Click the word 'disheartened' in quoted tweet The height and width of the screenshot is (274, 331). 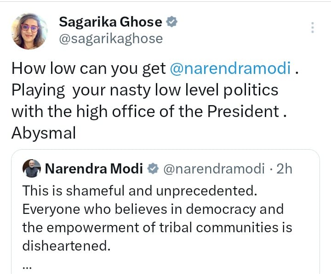click(67, 246)
